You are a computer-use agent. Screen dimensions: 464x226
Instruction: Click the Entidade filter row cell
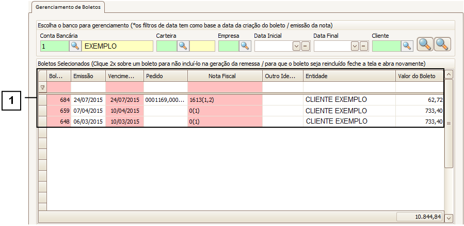pyautogui.click(x=349, y=87)
